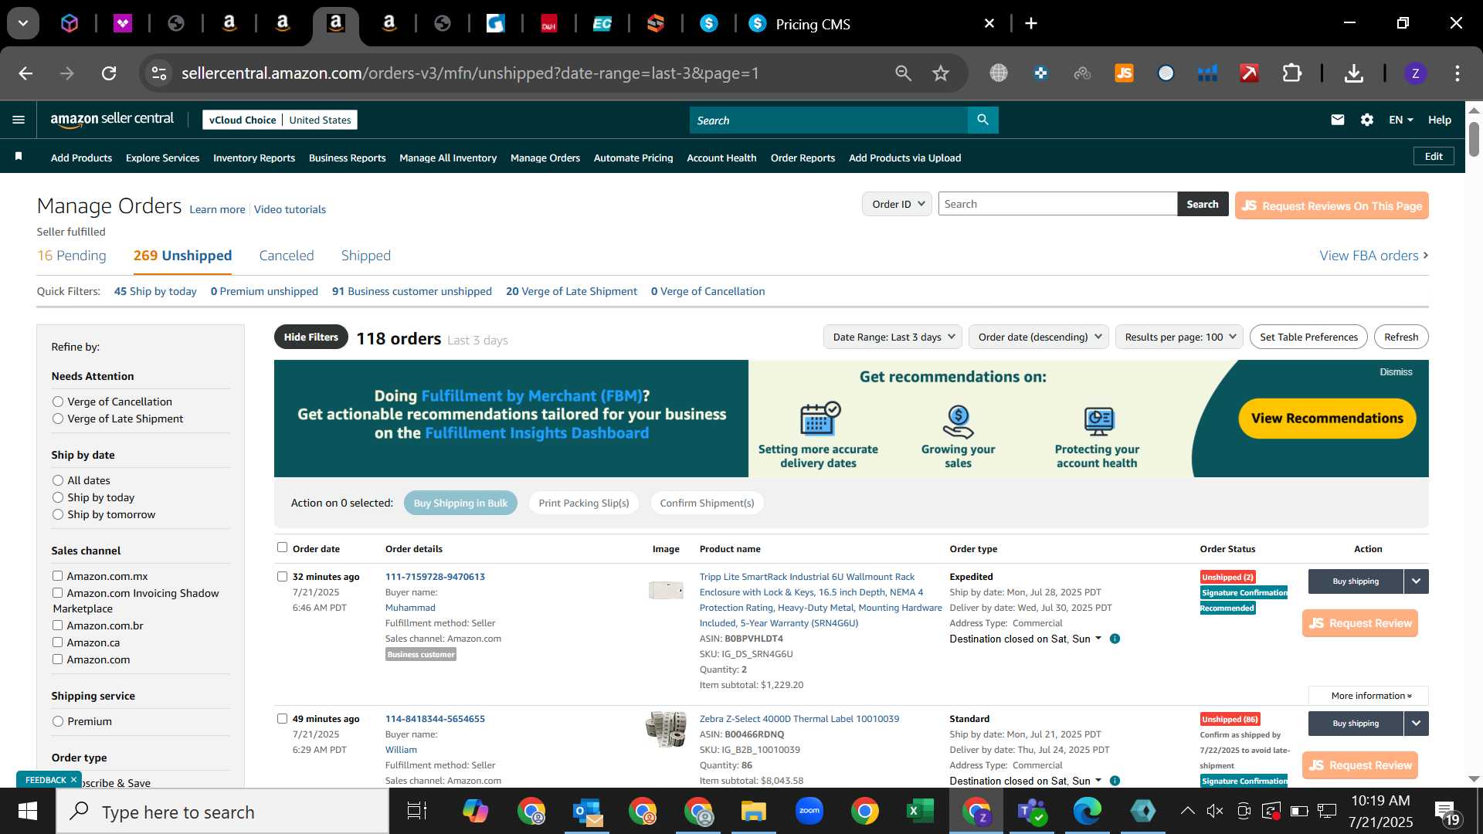Click the Hide Filters button
1483x834 pixels.
311,337
